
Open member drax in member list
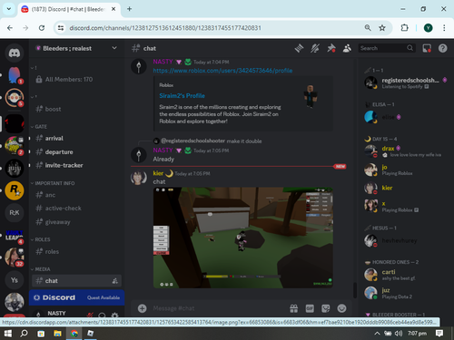click(x=406, y=151)
